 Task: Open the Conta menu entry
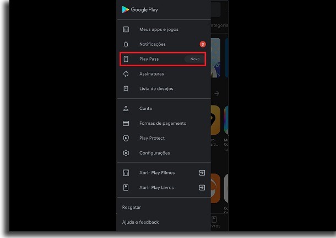point(164,108)
